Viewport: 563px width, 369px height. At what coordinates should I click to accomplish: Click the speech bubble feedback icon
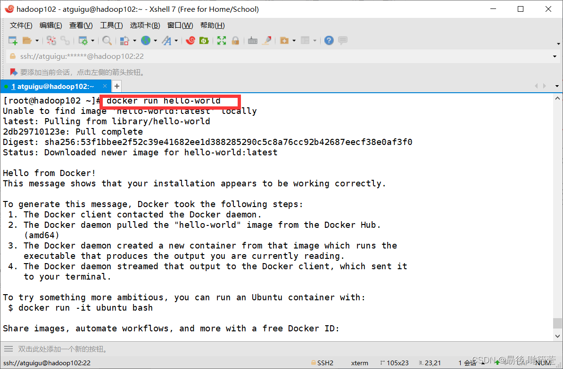[x=343, y=40]
